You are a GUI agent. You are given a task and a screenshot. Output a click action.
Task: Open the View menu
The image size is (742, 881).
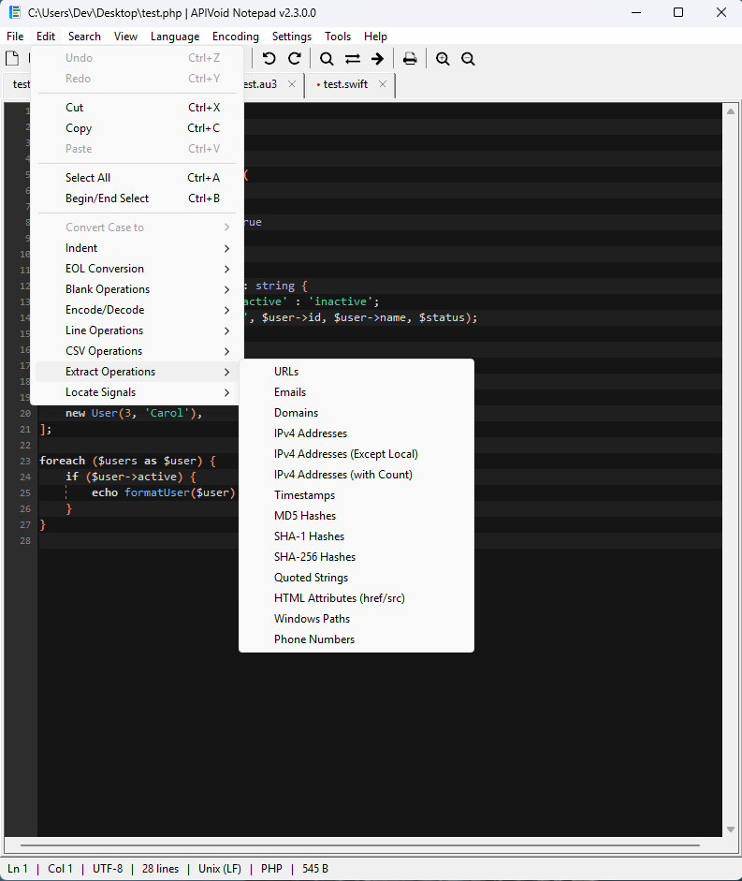(x=125, y=36)
